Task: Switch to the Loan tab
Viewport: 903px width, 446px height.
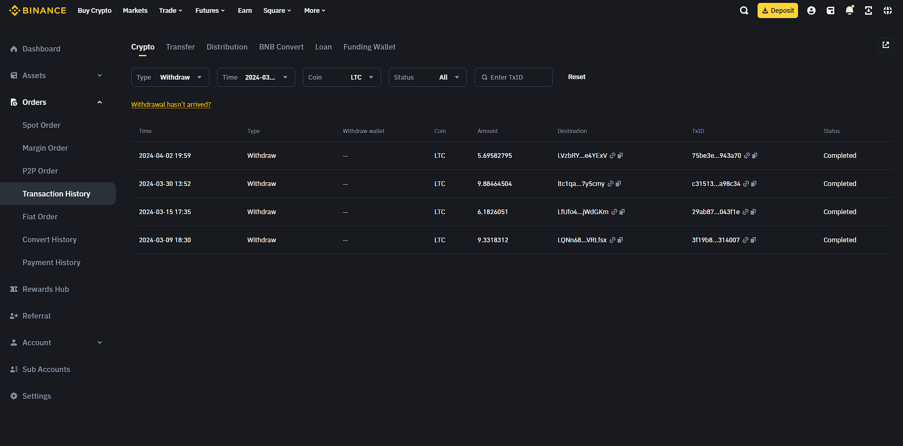Action: (x=323, y=47)
